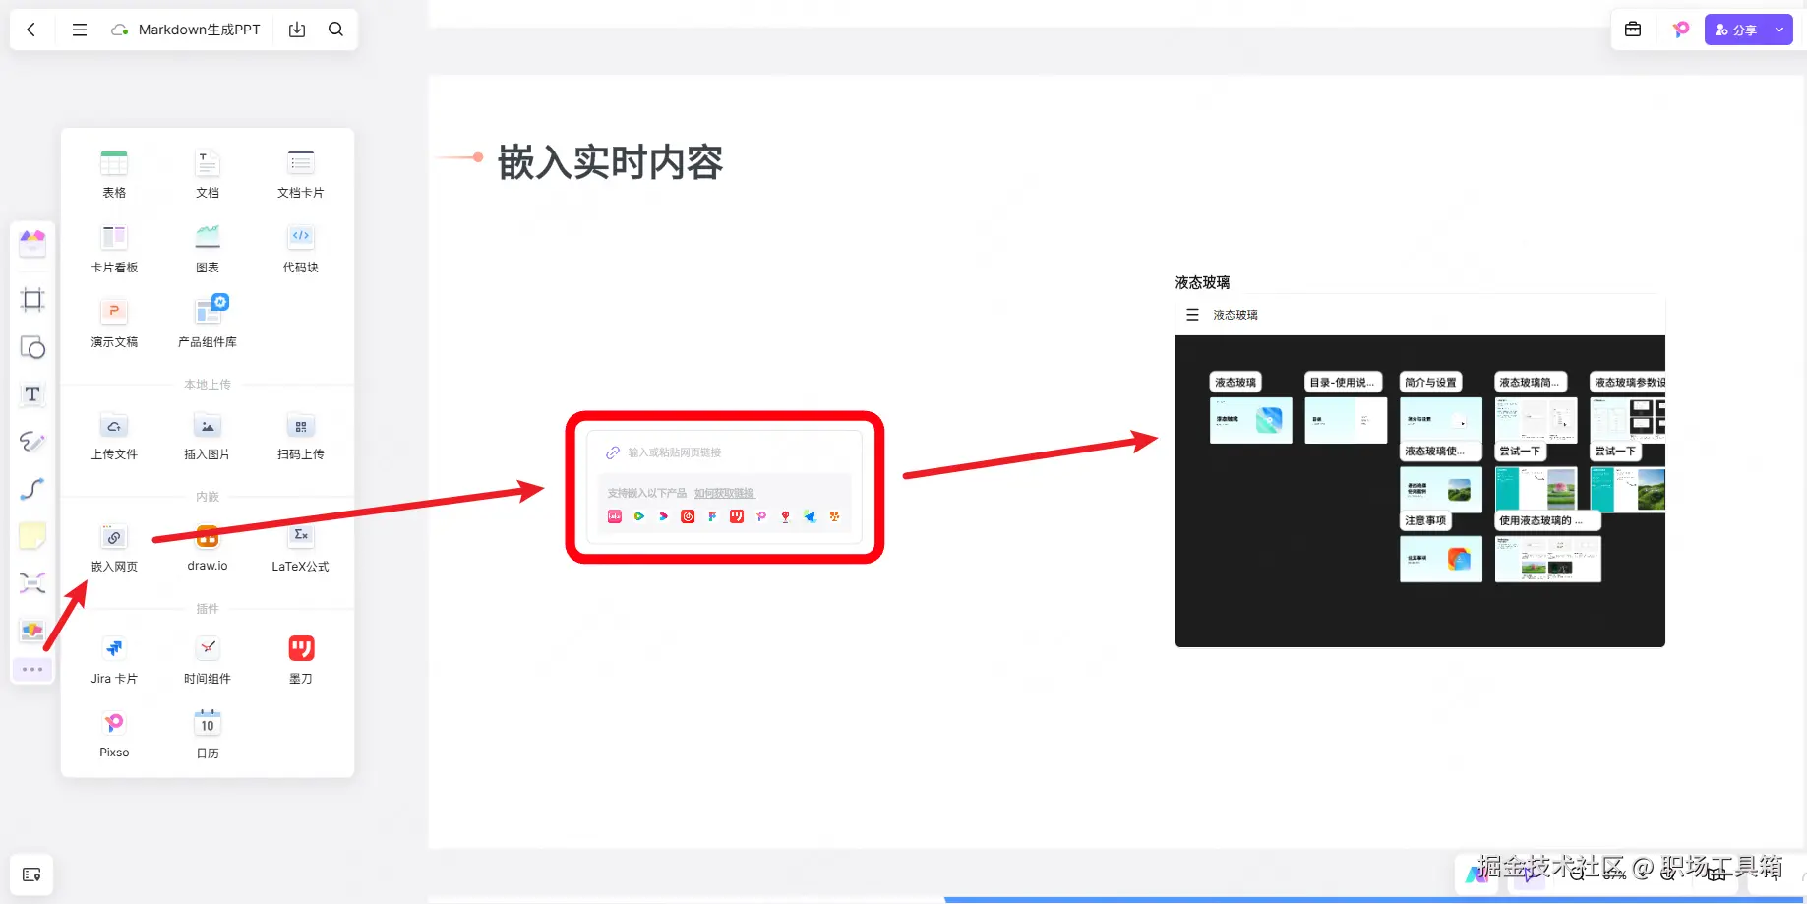Add a Jira 卡片 plugin
This screenshot has height=904, width=1807.
pyautogui.click(x=114, y=660)
